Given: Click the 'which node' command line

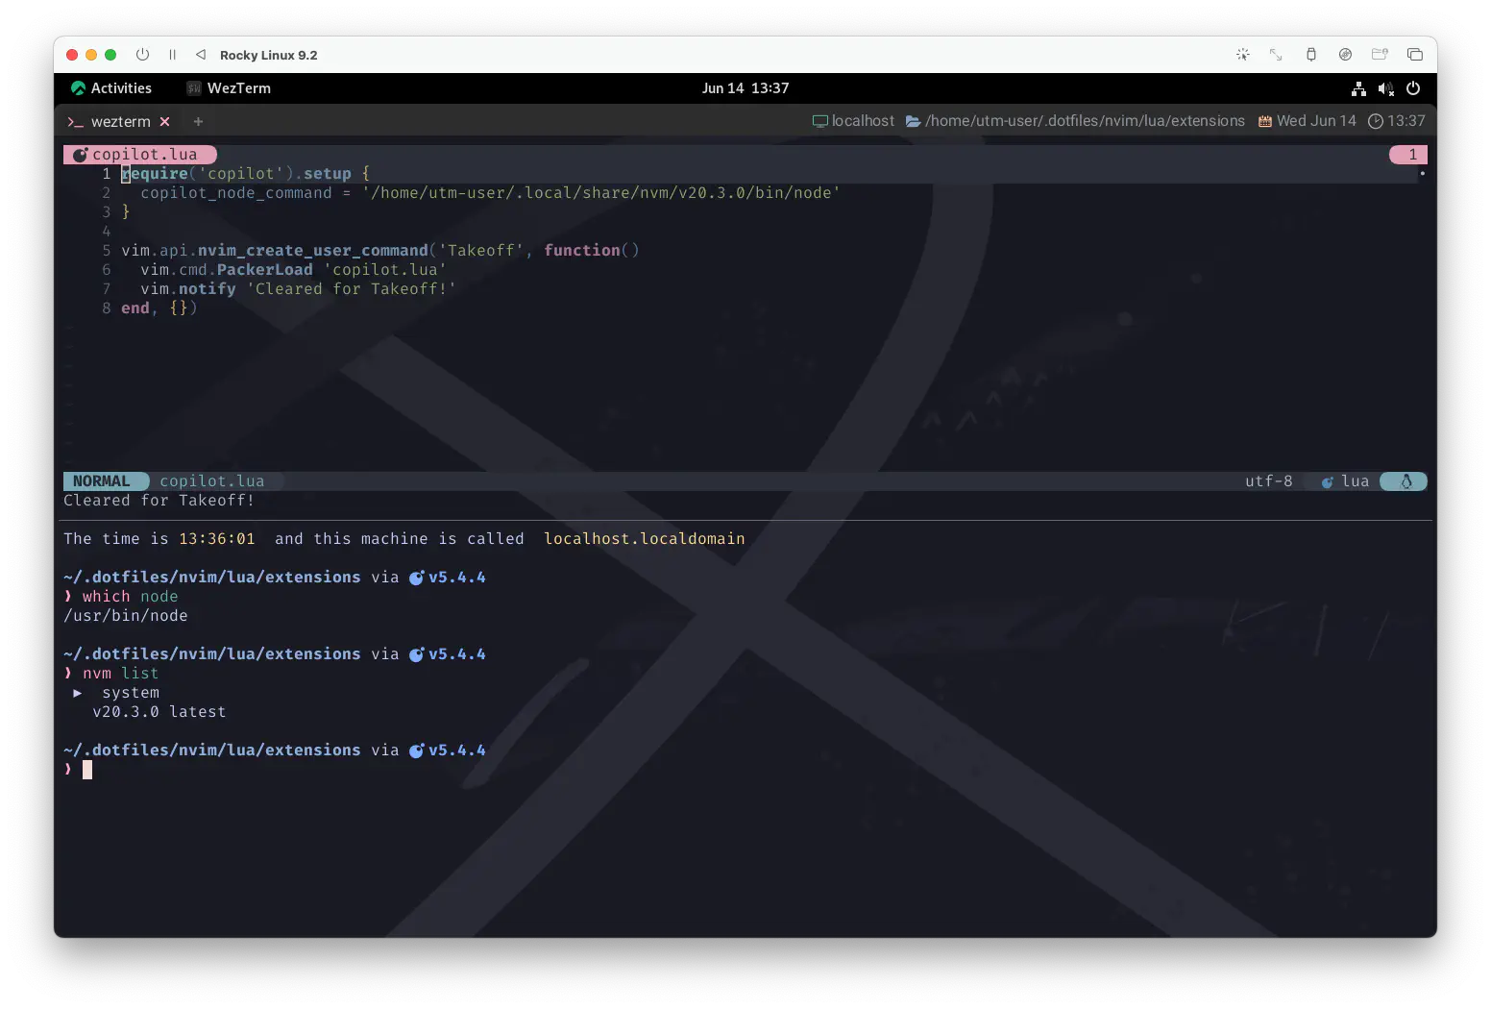Looking at the screenshot, I should point(131,597).
